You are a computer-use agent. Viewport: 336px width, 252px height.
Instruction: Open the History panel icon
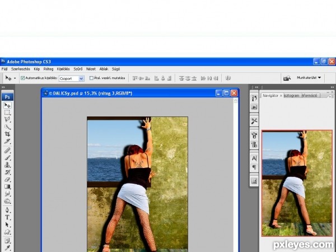coord(254,99)
